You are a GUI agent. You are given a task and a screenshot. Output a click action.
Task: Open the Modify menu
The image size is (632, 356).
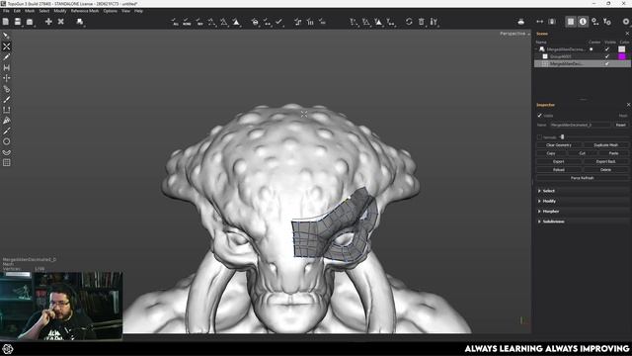point(60,11)
